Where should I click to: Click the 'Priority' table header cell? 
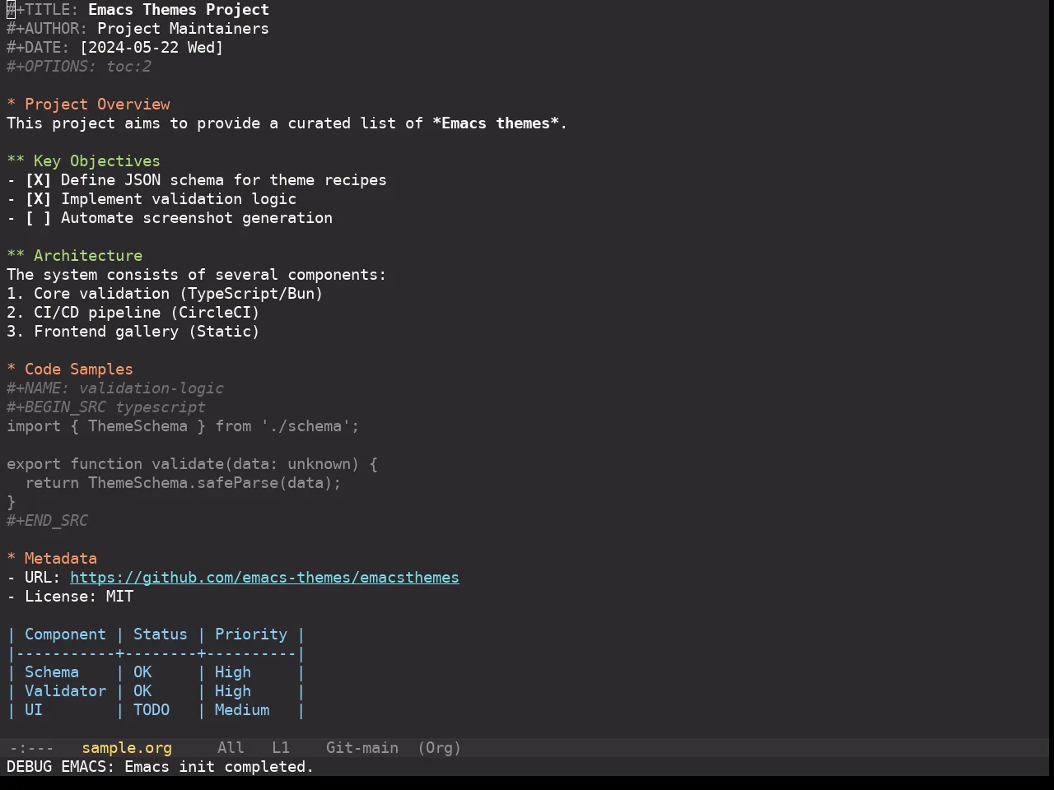[251, 634]
